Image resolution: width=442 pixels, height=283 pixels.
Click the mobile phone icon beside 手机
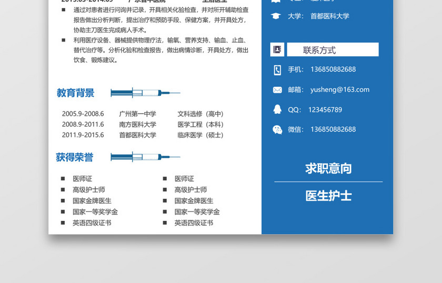[x=277, y=70]
